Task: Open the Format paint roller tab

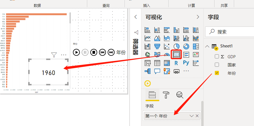Action: tap(166, 95)
